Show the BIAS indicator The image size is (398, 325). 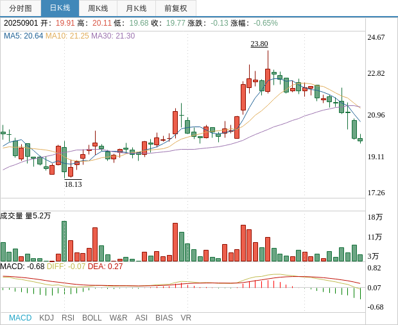pyautogui.click(x=164, y=318)
